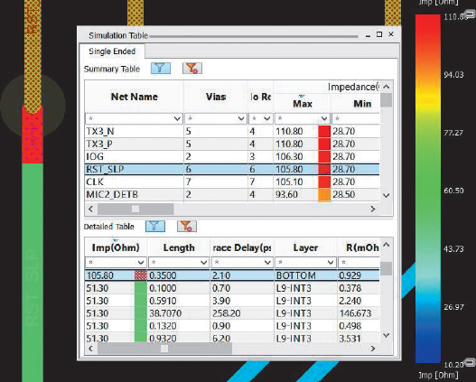Apply filter icon beside Summary Table
The width and height of the screenshot is (476, 382).
click(161, 69)
